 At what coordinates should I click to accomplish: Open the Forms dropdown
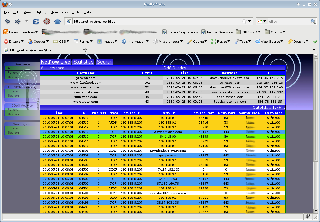[83, 41]
